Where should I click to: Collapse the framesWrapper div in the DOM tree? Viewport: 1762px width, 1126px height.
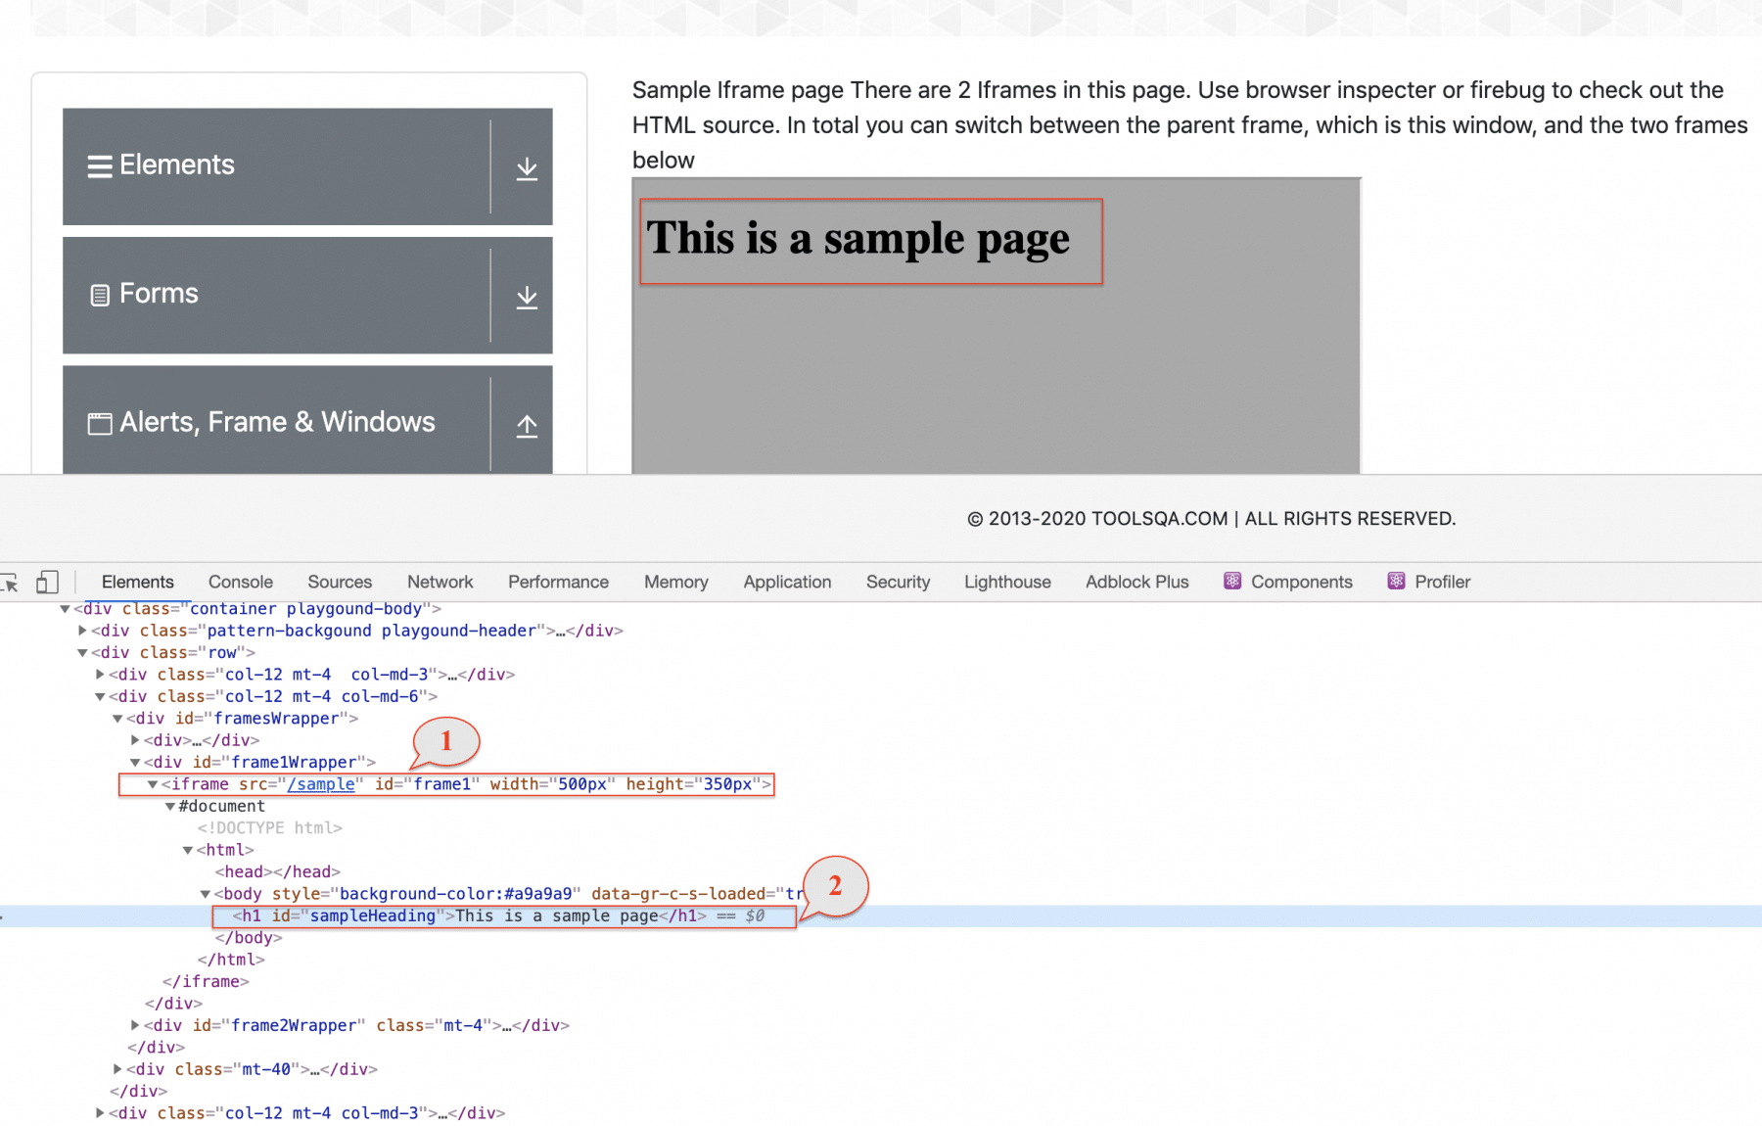click(x=116, y=718)
